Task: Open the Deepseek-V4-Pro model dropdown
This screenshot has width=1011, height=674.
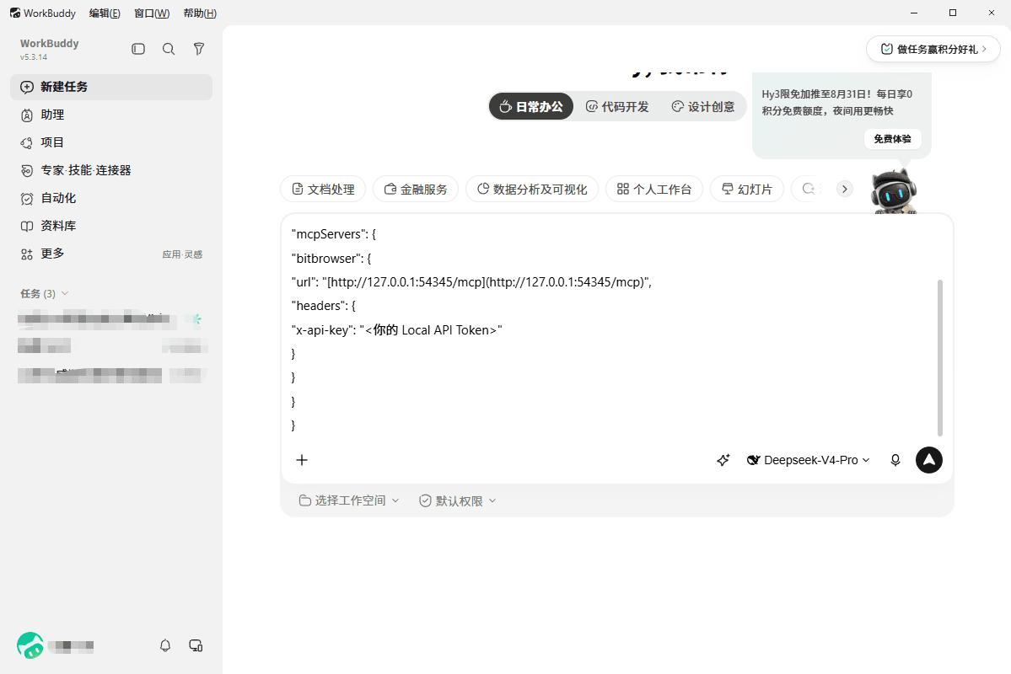Action: pyautogui.click(x=809, y=460)
